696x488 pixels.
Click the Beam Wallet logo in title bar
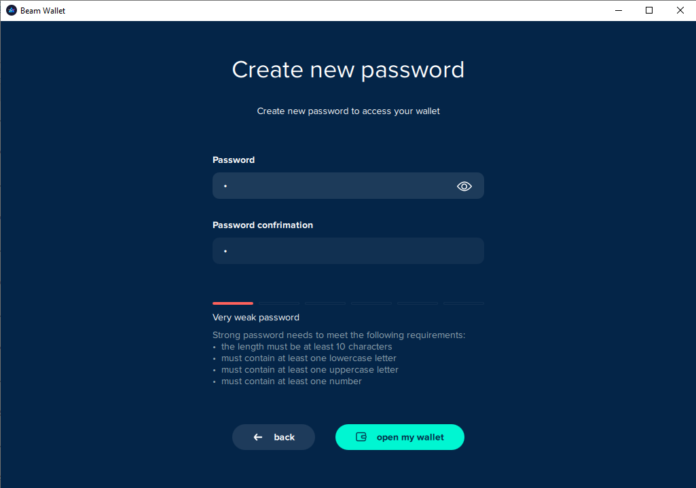[x=10, y=10]
